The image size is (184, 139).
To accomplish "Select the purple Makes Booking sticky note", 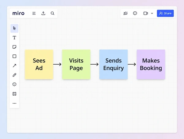I will 151,64.
